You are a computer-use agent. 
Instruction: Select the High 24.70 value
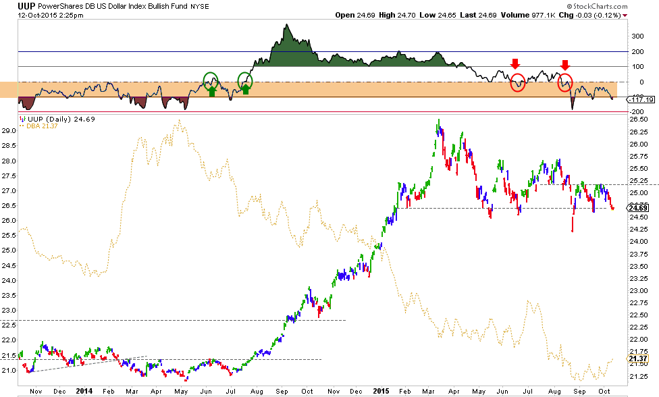(397, 15)
